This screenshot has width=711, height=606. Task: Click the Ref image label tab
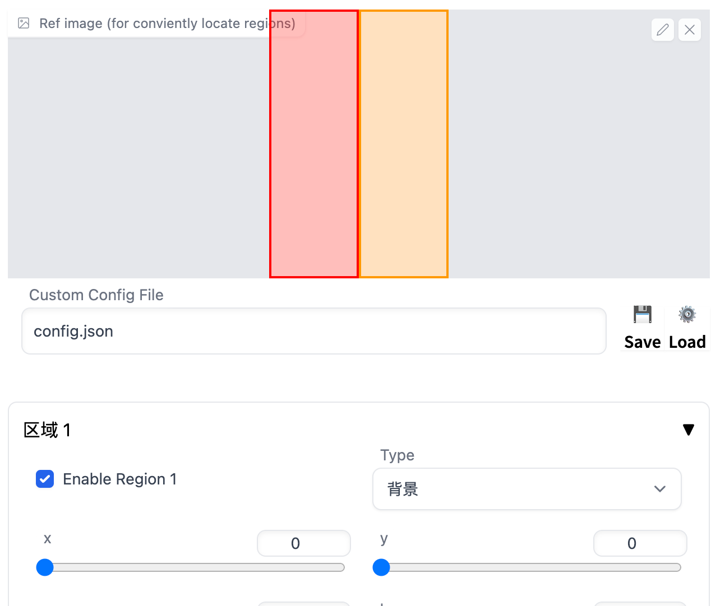point(167,24)
